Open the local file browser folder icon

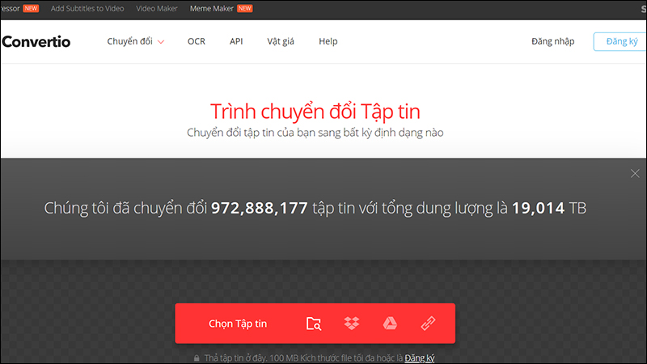pyautogui.click(x=314, y=324)
